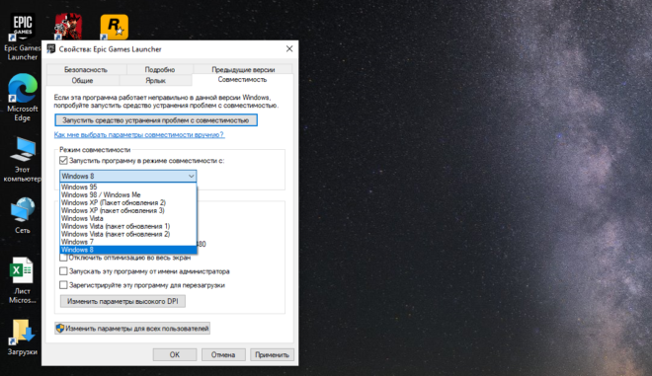Viewport: 652px width, 376px height.
Task: Click the Отмена button
Action: pos(223,355)
